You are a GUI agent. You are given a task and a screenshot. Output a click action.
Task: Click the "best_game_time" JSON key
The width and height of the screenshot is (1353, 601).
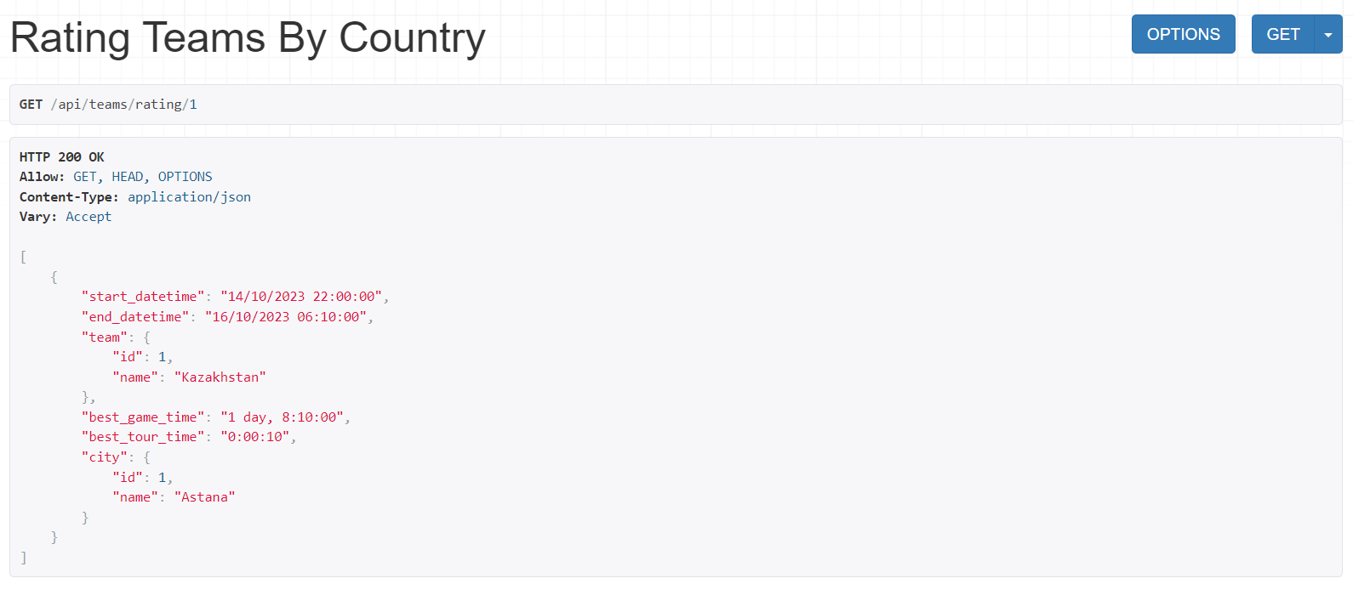143,417
